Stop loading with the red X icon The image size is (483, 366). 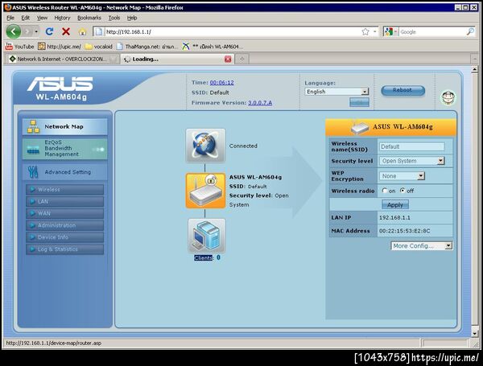click(66, 31)
